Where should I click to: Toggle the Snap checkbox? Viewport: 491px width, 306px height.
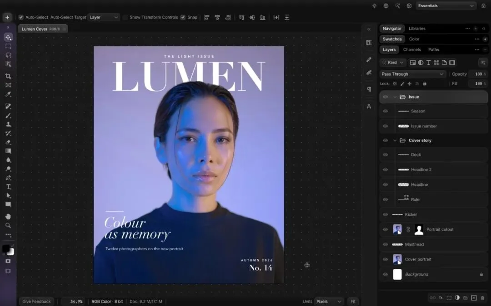coord(183,18)
